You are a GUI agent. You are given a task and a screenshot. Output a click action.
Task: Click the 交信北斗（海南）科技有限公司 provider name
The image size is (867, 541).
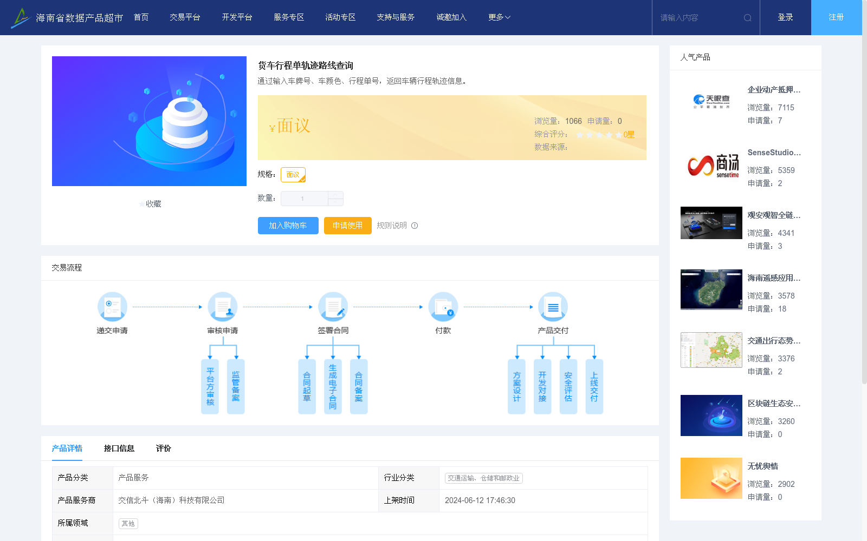(x=171, y=500)
